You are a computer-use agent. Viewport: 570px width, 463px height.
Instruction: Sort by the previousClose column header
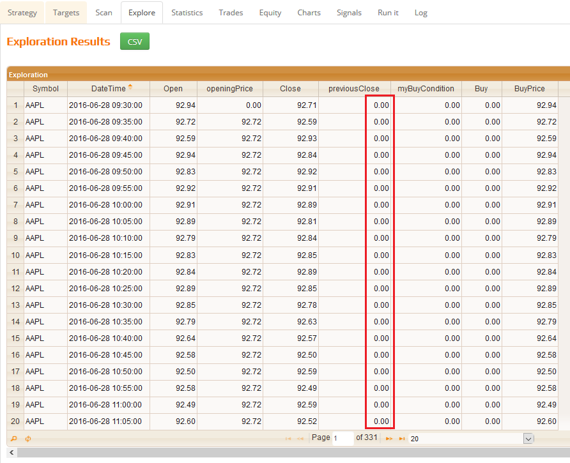coord(354,89)
